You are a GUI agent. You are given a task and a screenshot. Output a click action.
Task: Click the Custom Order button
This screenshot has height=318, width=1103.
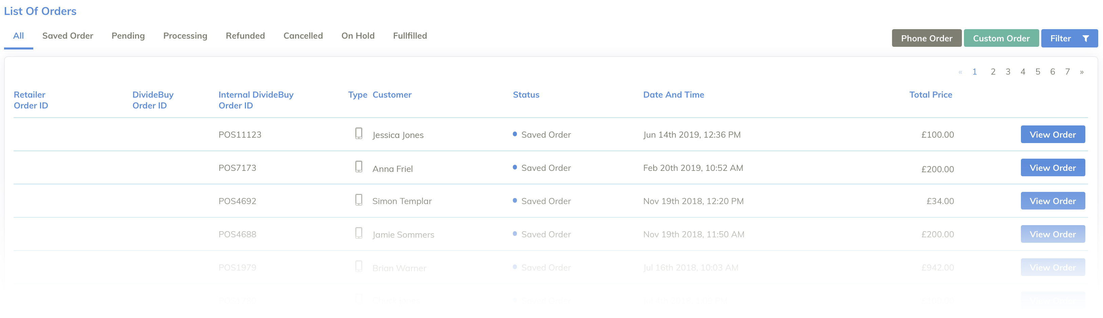(x=1001, y=39)
